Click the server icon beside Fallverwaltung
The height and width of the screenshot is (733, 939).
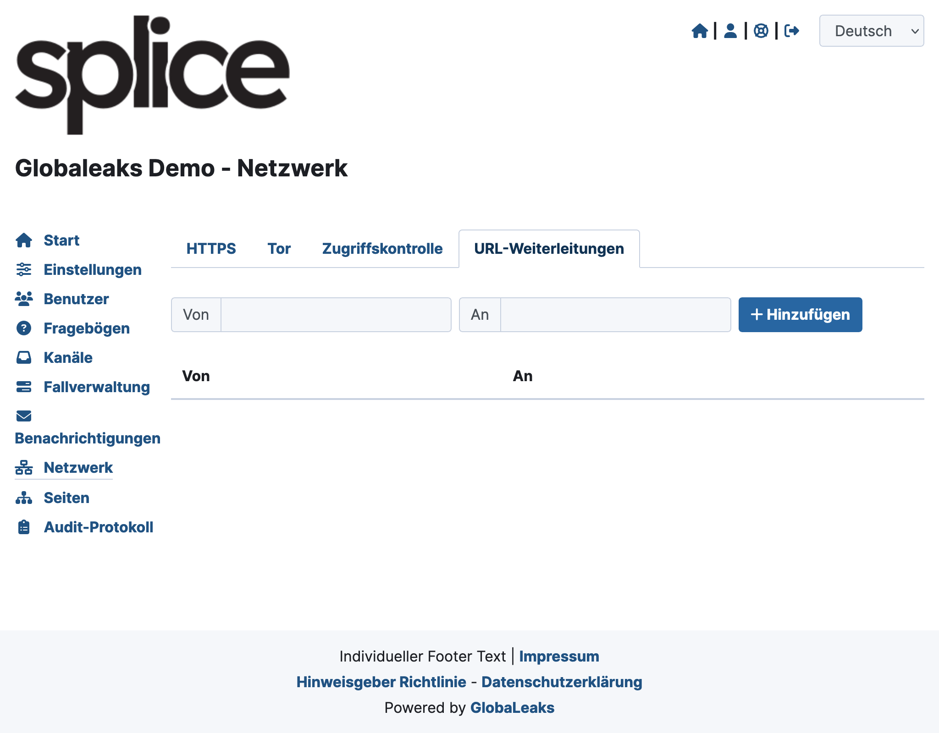coord(24,387)
